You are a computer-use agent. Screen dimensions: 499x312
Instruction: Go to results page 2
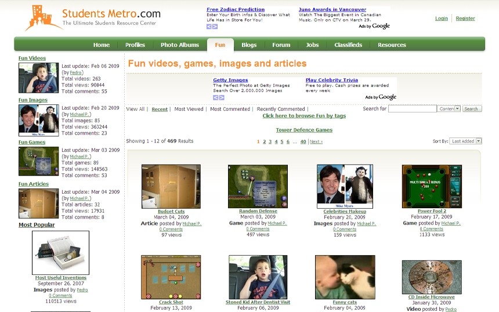[x=264, y=142]
